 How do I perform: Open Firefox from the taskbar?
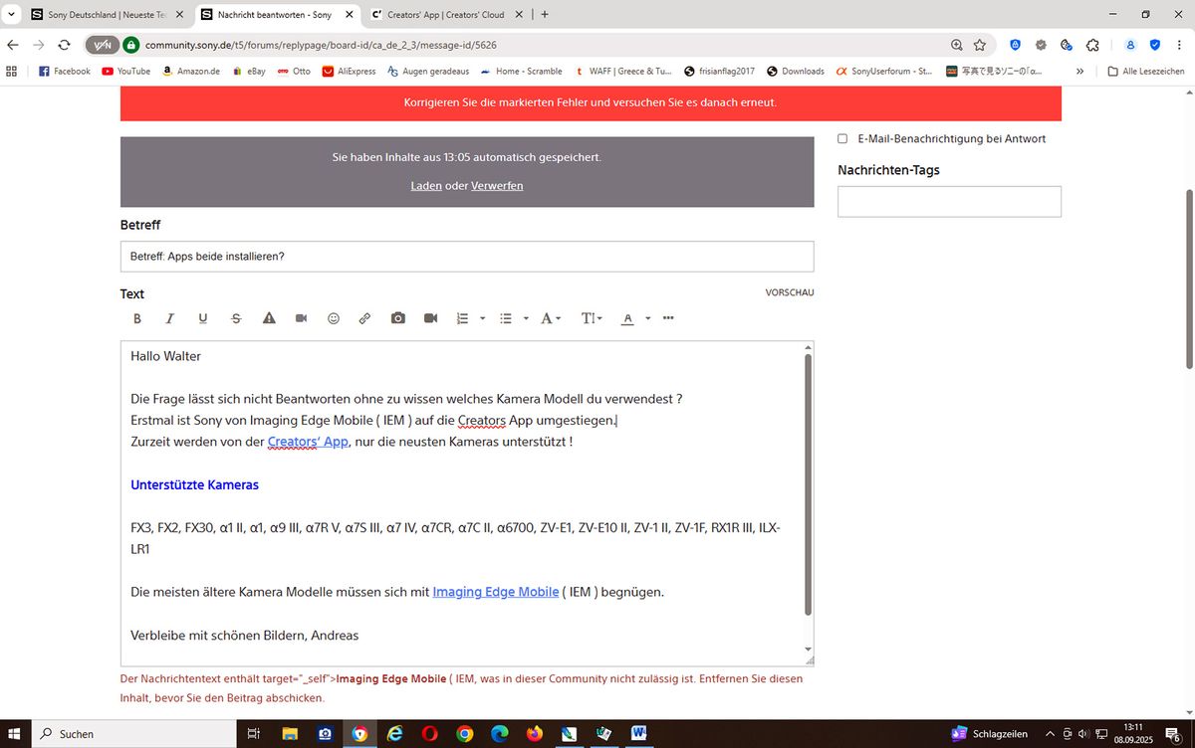point(534,734)
